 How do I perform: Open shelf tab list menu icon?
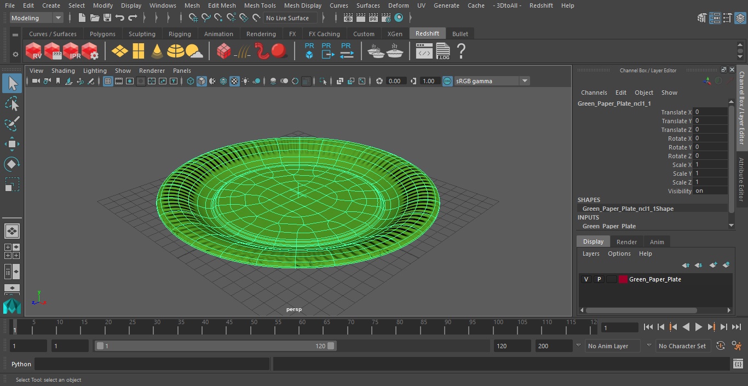point(15,34)
